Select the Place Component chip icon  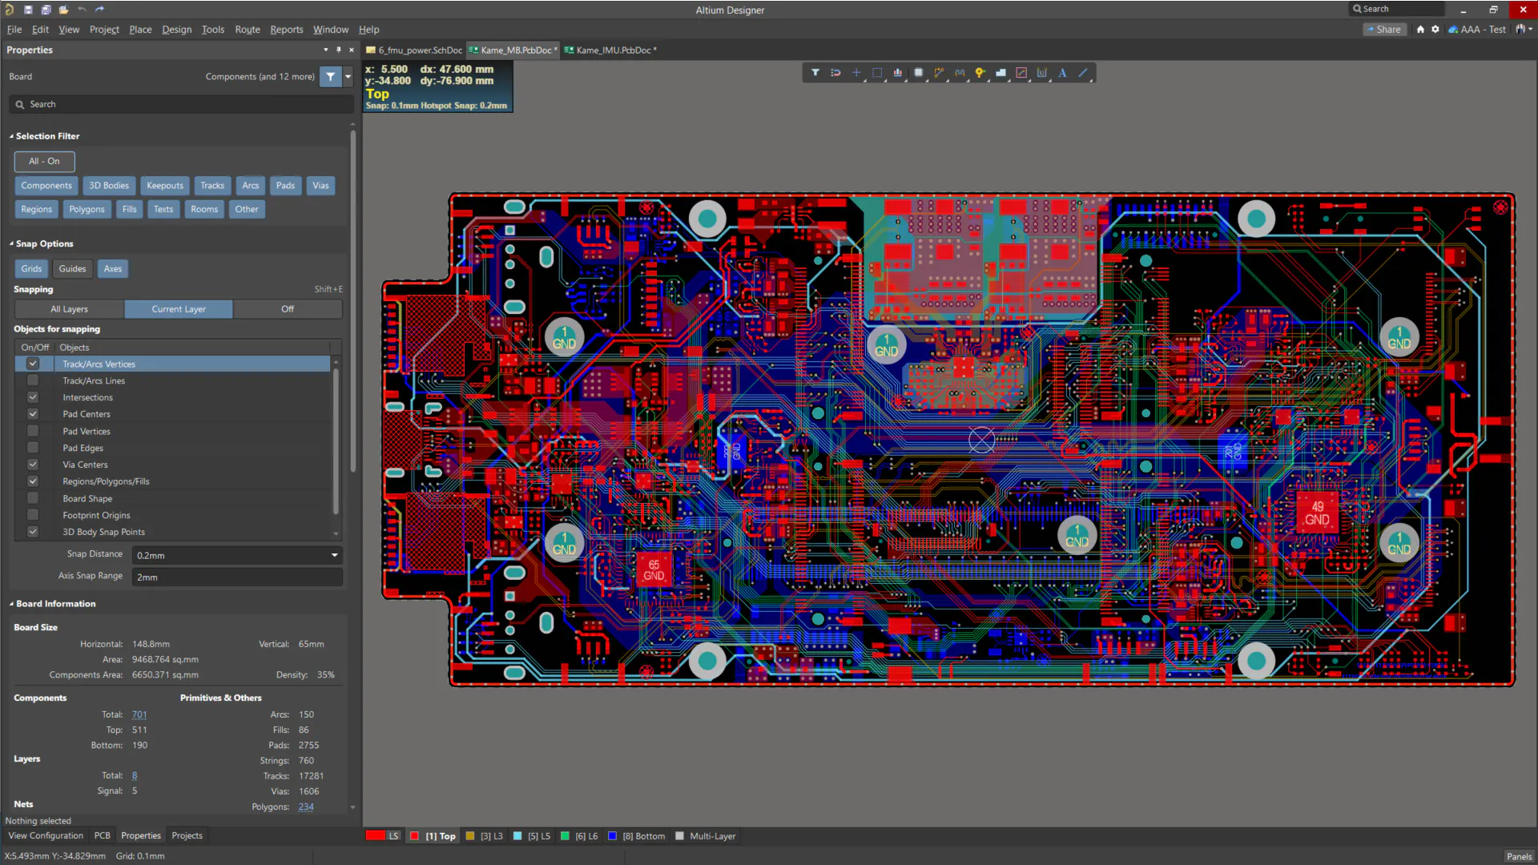click(x=919, y=73)
